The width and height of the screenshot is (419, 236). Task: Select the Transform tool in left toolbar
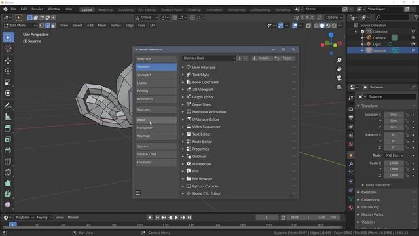coord(8,93)
